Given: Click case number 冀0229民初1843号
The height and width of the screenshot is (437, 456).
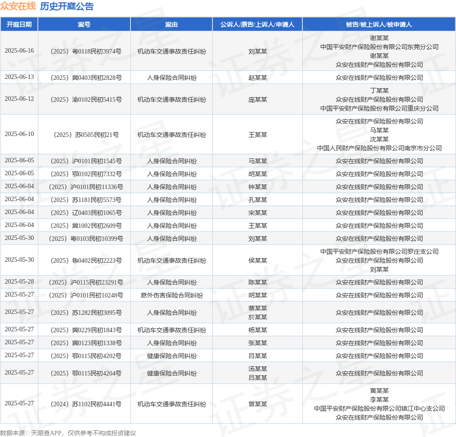Looking at the screenshot, I should 86,330.
